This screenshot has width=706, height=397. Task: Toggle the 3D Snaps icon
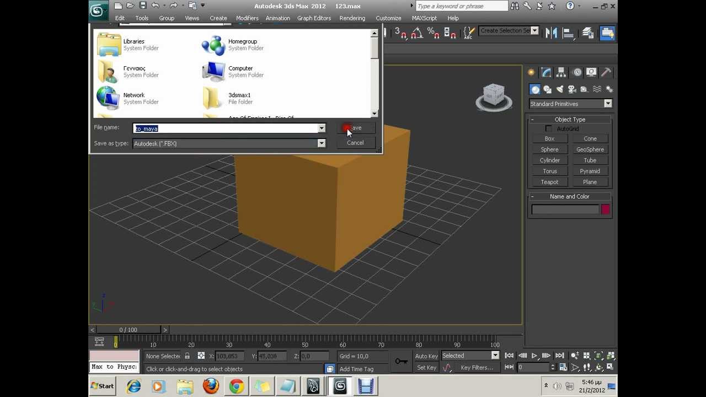[400, 33]
